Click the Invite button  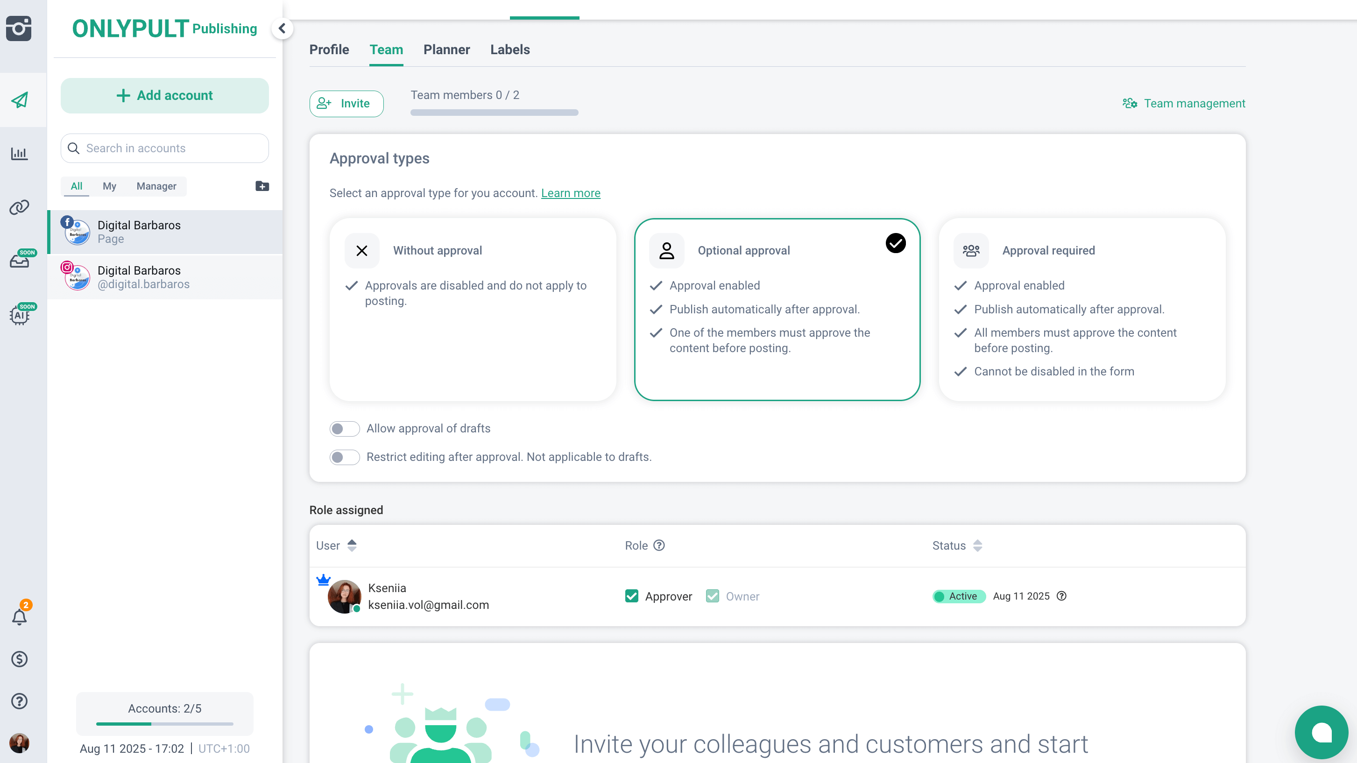[x=346, y=103]
